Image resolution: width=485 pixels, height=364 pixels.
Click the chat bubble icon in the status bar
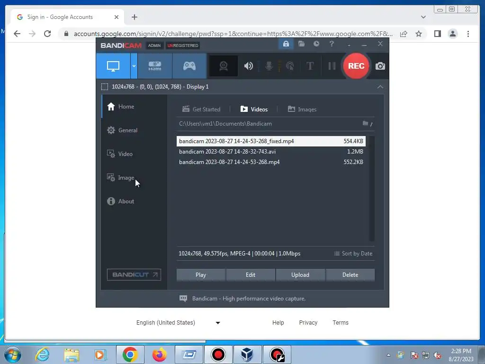click(x=183, y=299)
